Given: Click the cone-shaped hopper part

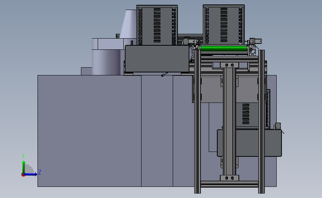Looking at the screenshot, I should (129, 24).
